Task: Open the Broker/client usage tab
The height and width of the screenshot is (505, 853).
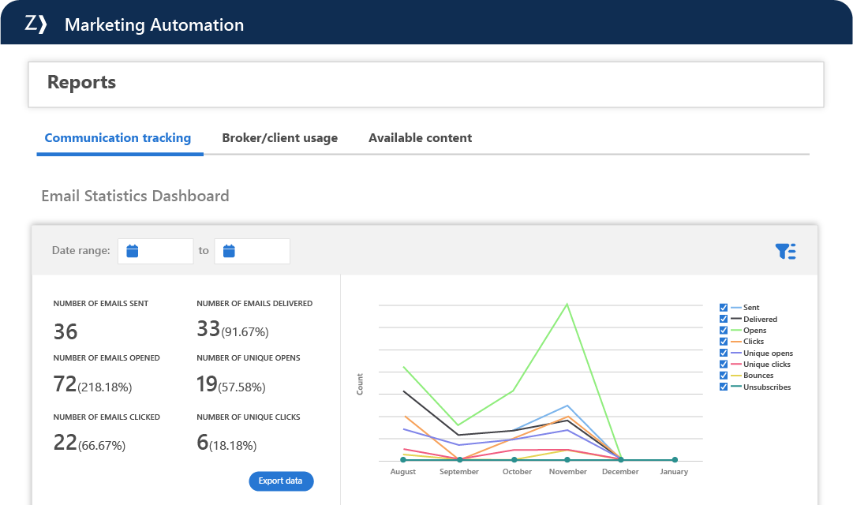Action: (279, 138)
